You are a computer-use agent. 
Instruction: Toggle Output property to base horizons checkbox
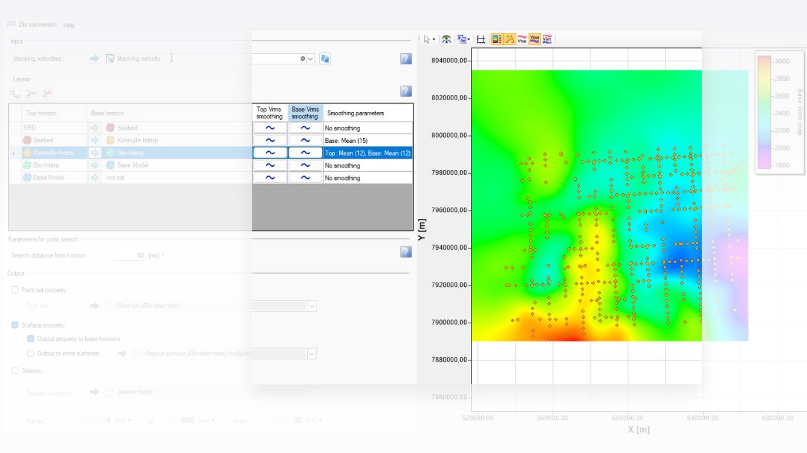pos(30,339)
